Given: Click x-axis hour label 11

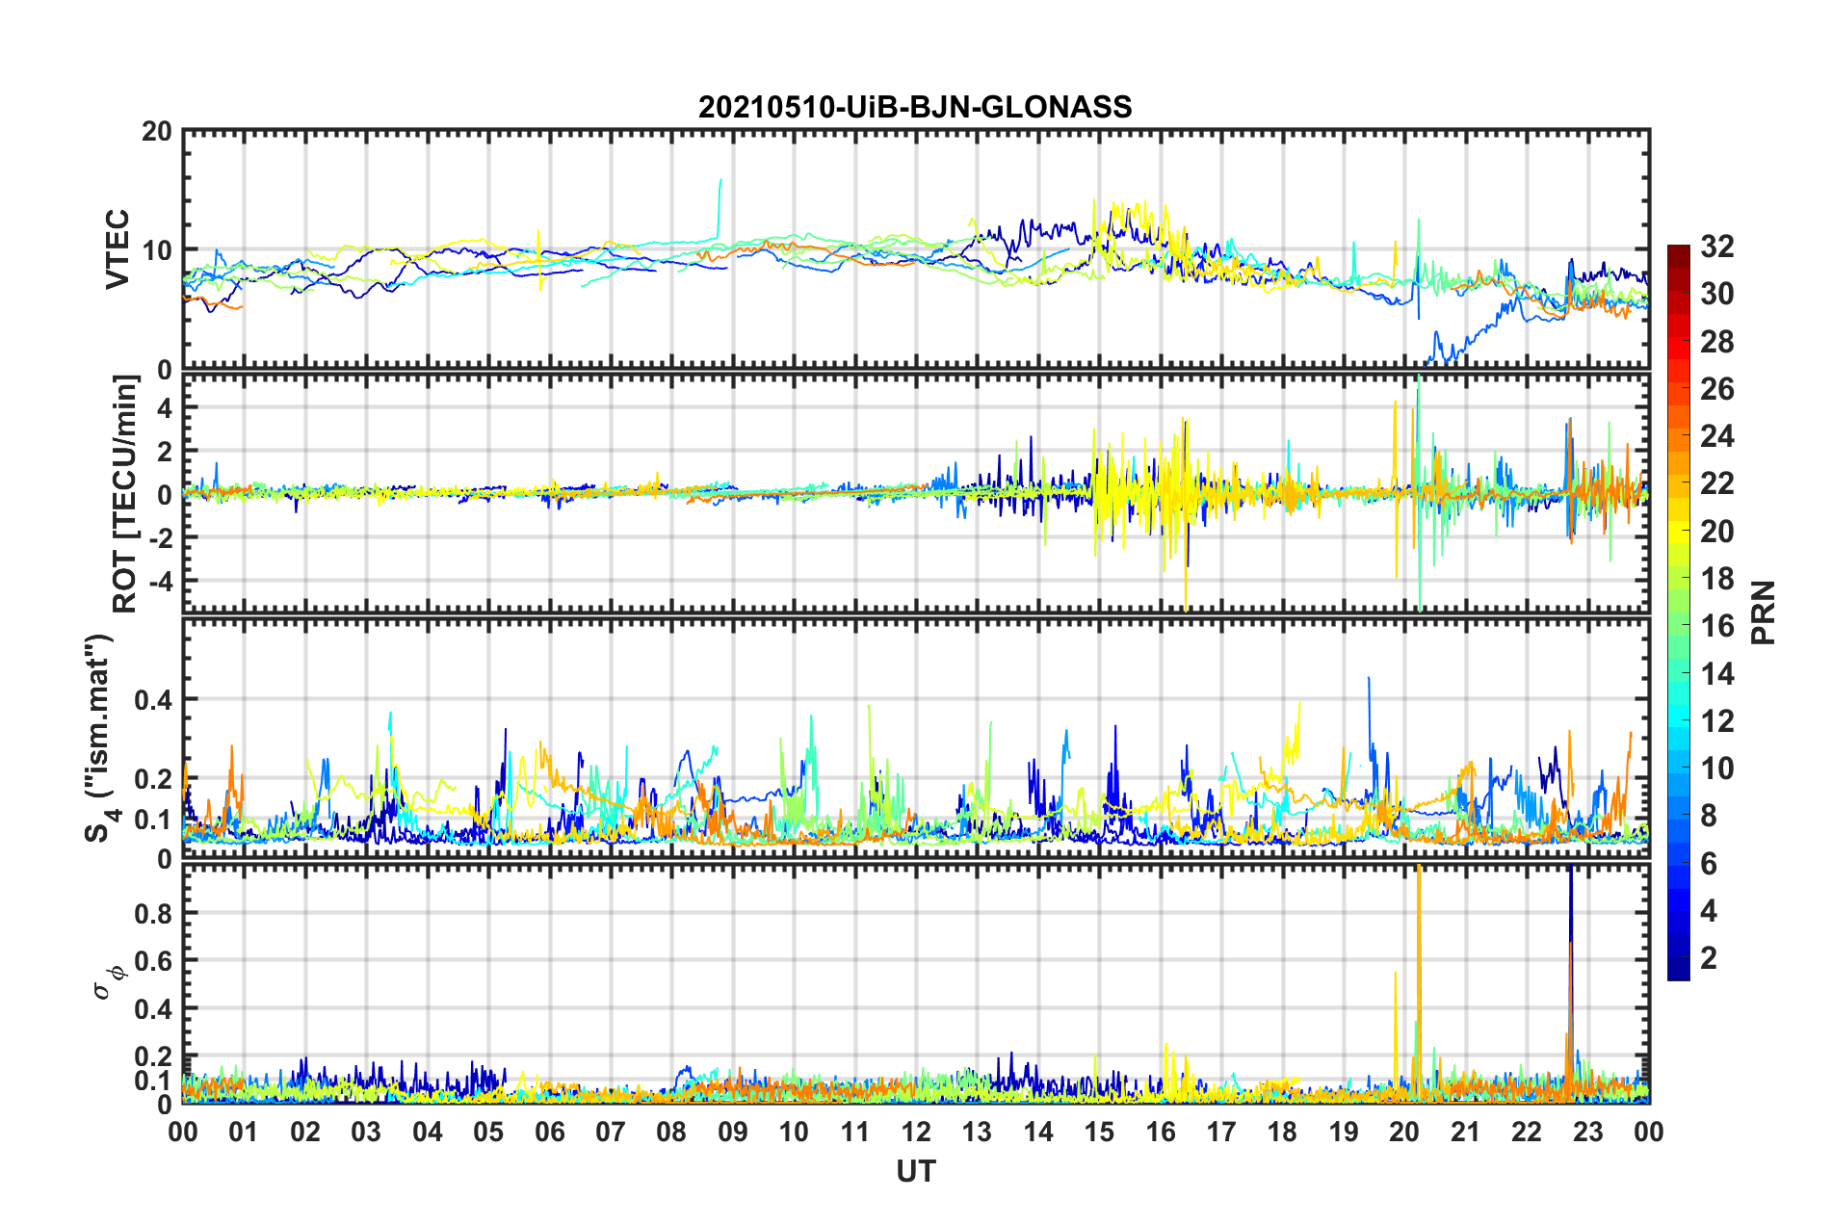Looking at the screenshot, I should click(855, 1132).
